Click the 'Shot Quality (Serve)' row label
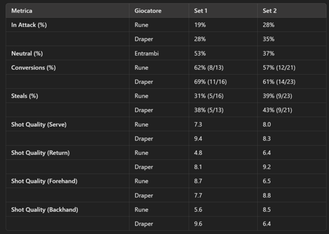Viewport: 329px width, 234px height. pyautogui.click(x=38, y=124)
